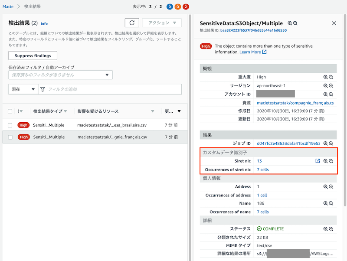347x261 pixels.
Task: Click the funnel filter icon
Action: 43,89
